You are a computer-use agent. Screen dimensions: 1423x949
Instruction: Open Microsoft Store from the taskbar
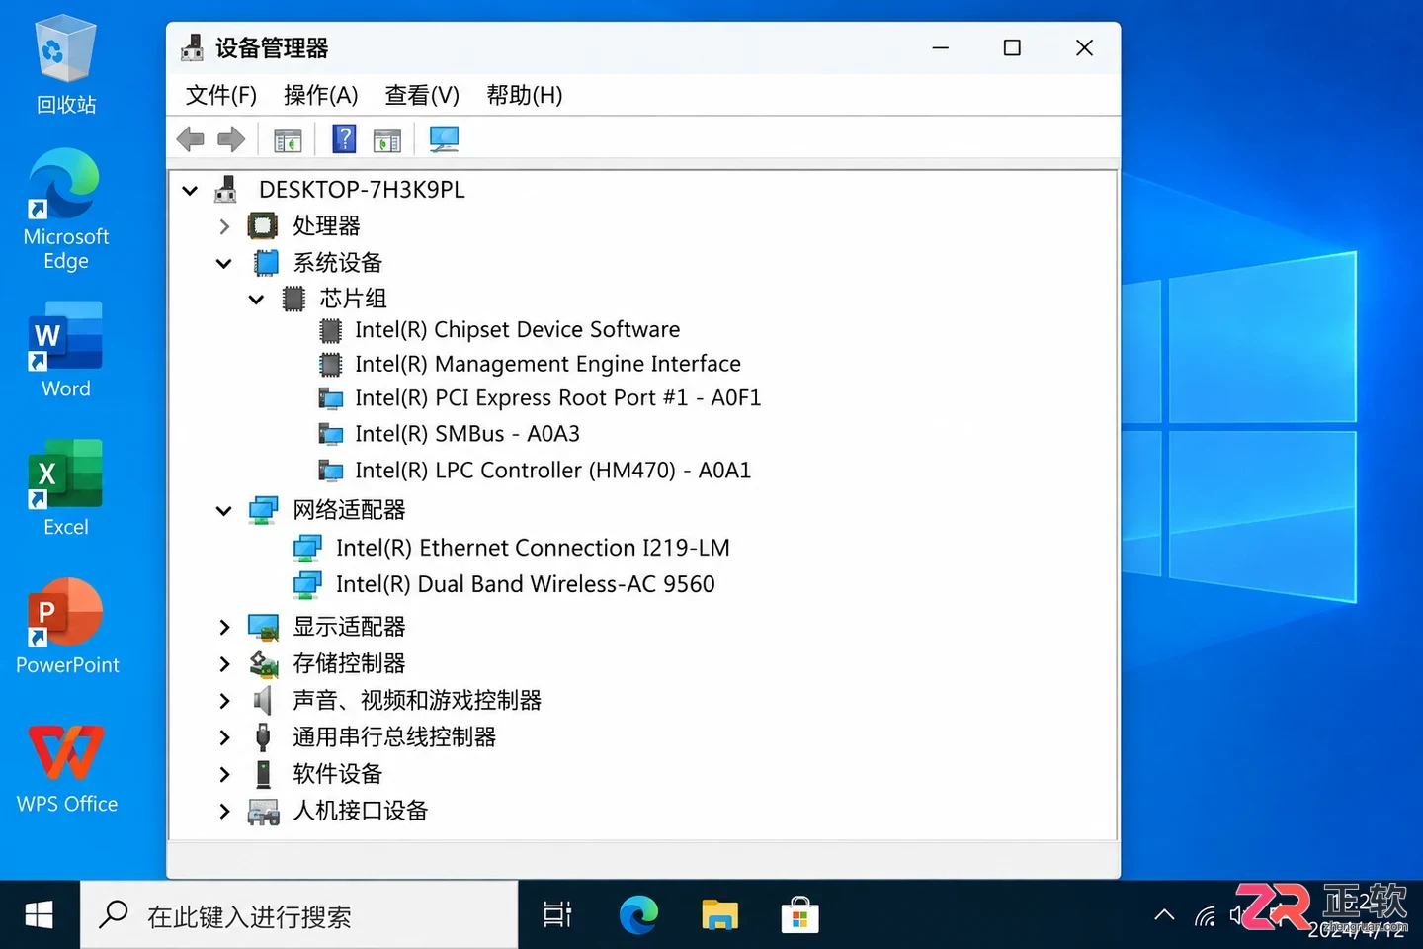coord(799,915)
